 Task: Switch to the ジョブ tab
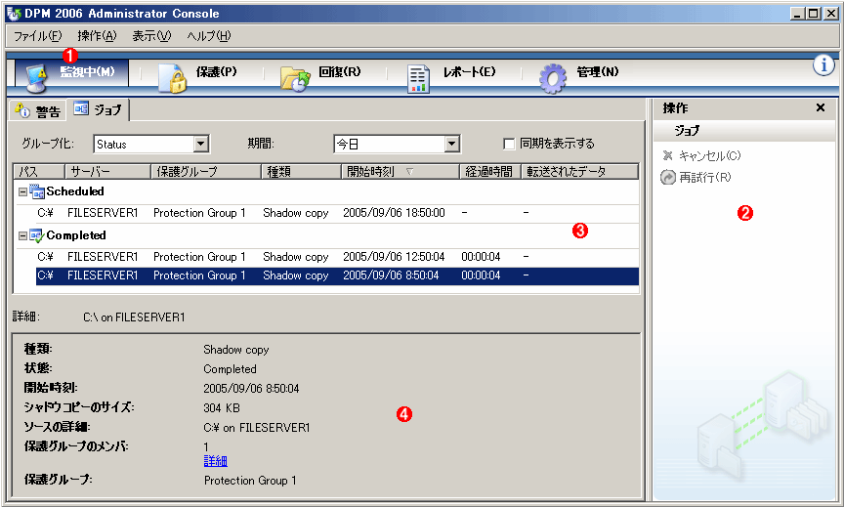(98, 109)
